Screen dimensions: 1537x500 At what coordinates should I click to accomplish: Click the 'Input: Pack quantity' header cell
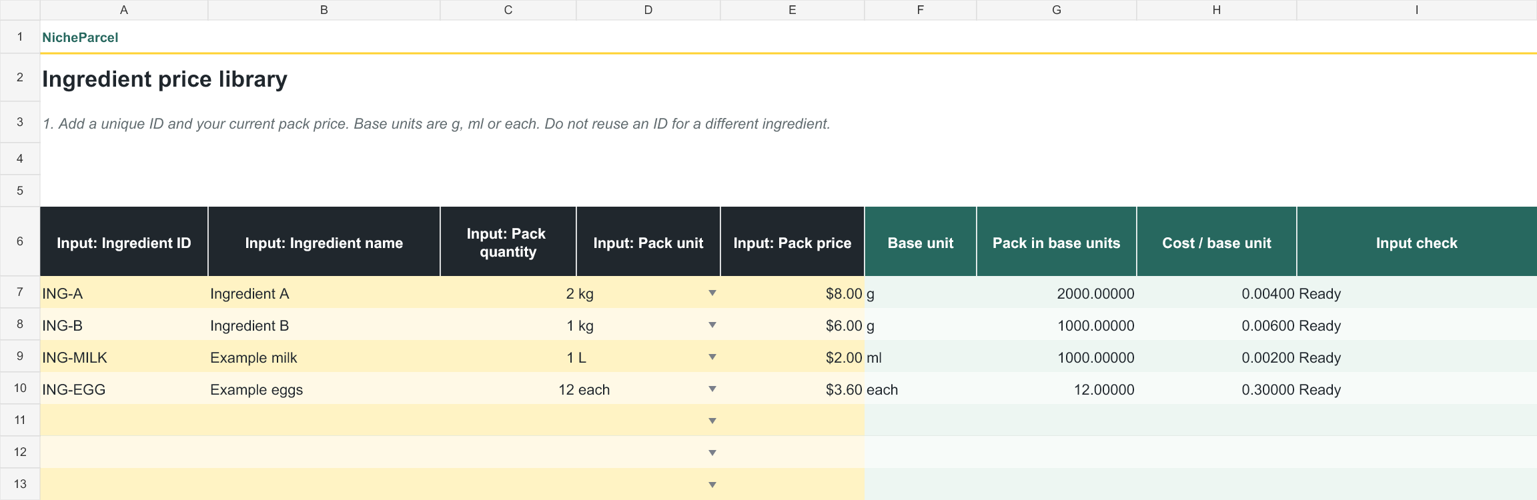pyautogui.click(x=508, y=241)
